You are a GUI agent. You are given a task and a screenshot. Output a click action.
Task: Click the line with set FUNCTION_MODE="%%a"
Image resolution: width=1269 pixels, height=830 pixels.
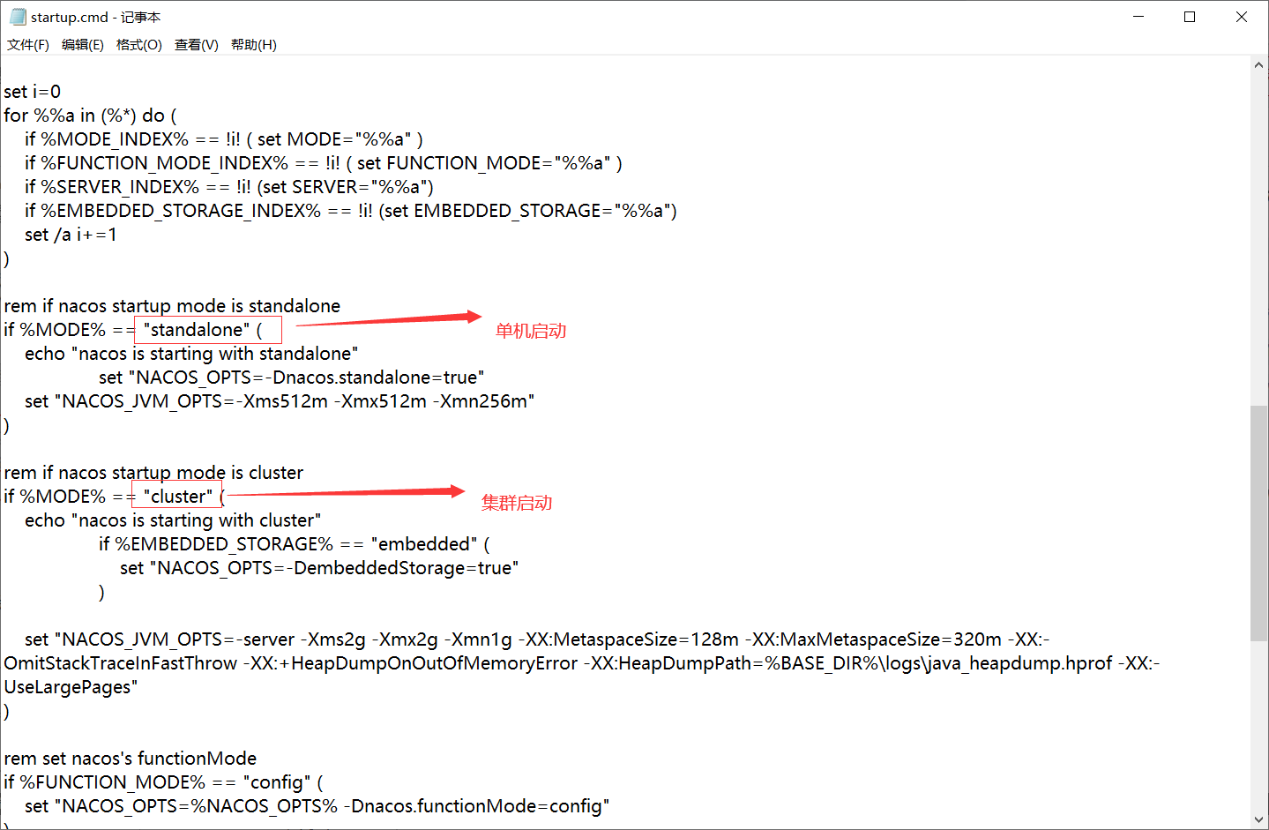click(324, 163)
